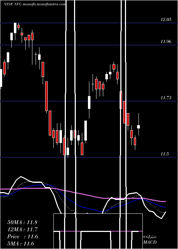The image size is (178, 249).
Task: Click the 5MA : 11.6 readout
Action: click(x=21, y=244)
